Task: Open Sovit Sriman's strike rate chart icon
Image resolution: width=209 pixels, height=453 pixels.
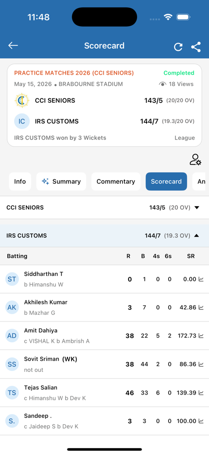Action: (x=201, y=364)
